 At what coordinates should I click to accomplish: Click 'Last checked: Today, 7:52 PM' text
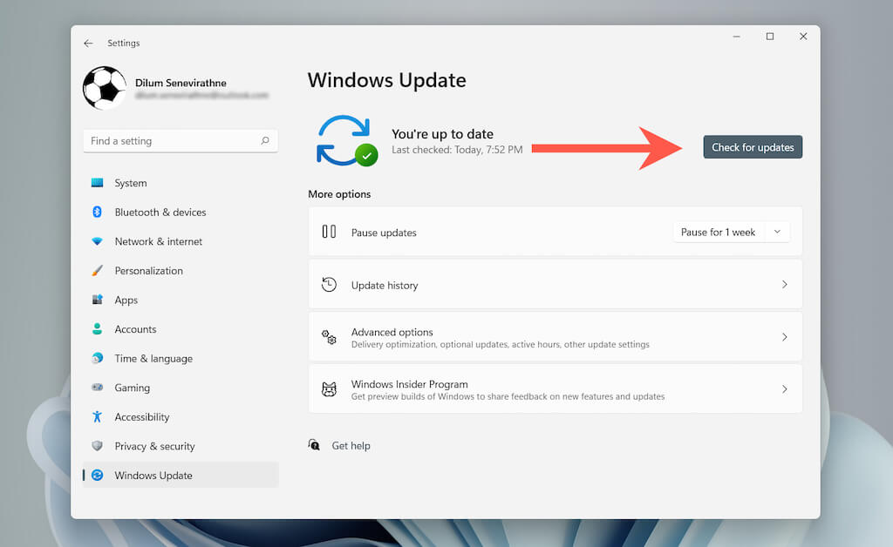(457, 150)
